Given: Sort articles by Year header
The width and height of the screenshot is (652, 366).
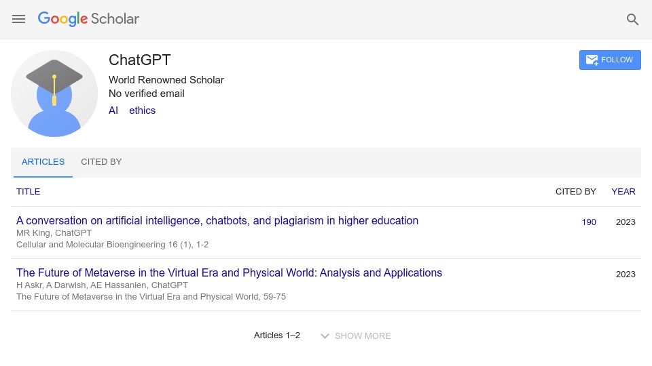Looking at the screenshot, I should click(623, 192).
